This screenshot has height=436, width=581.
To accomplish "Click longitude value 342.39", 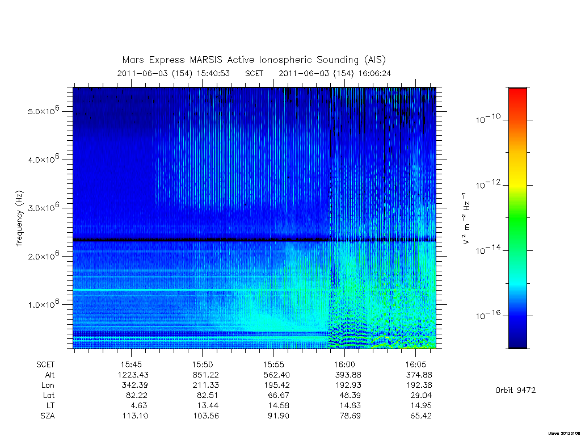I will click(x=134, y=385).
